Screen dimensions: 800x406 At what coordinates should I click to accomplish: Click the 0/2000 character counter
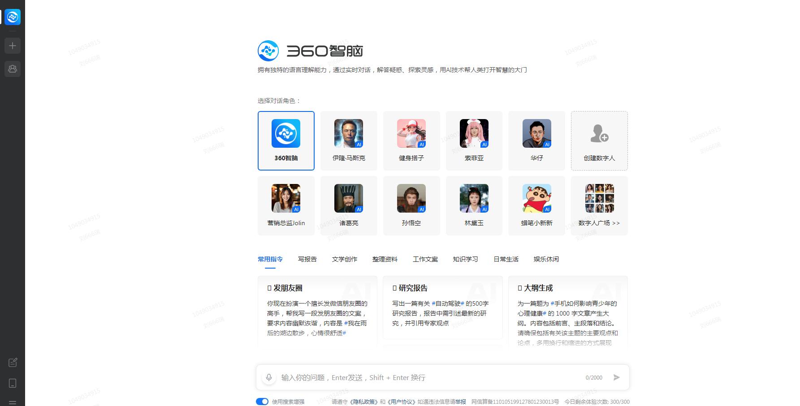594,378
